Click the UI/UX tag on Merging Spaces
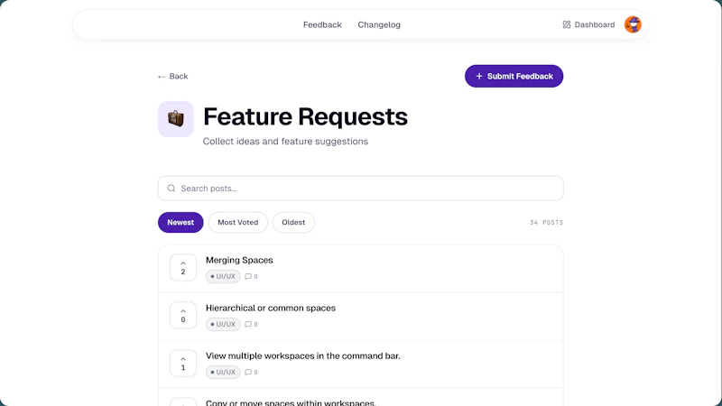 coord(223,276)
